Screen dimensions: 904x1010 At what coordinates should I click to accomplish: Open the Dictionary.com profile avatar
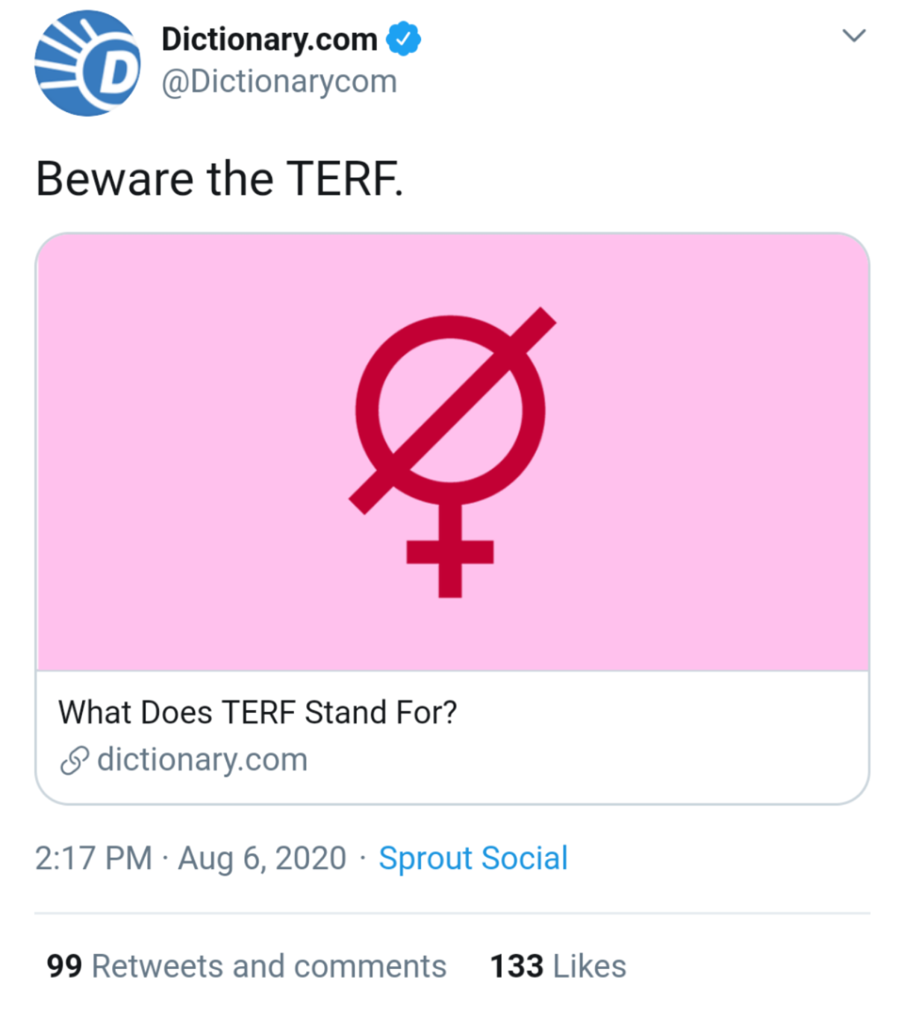click(87, 63)
